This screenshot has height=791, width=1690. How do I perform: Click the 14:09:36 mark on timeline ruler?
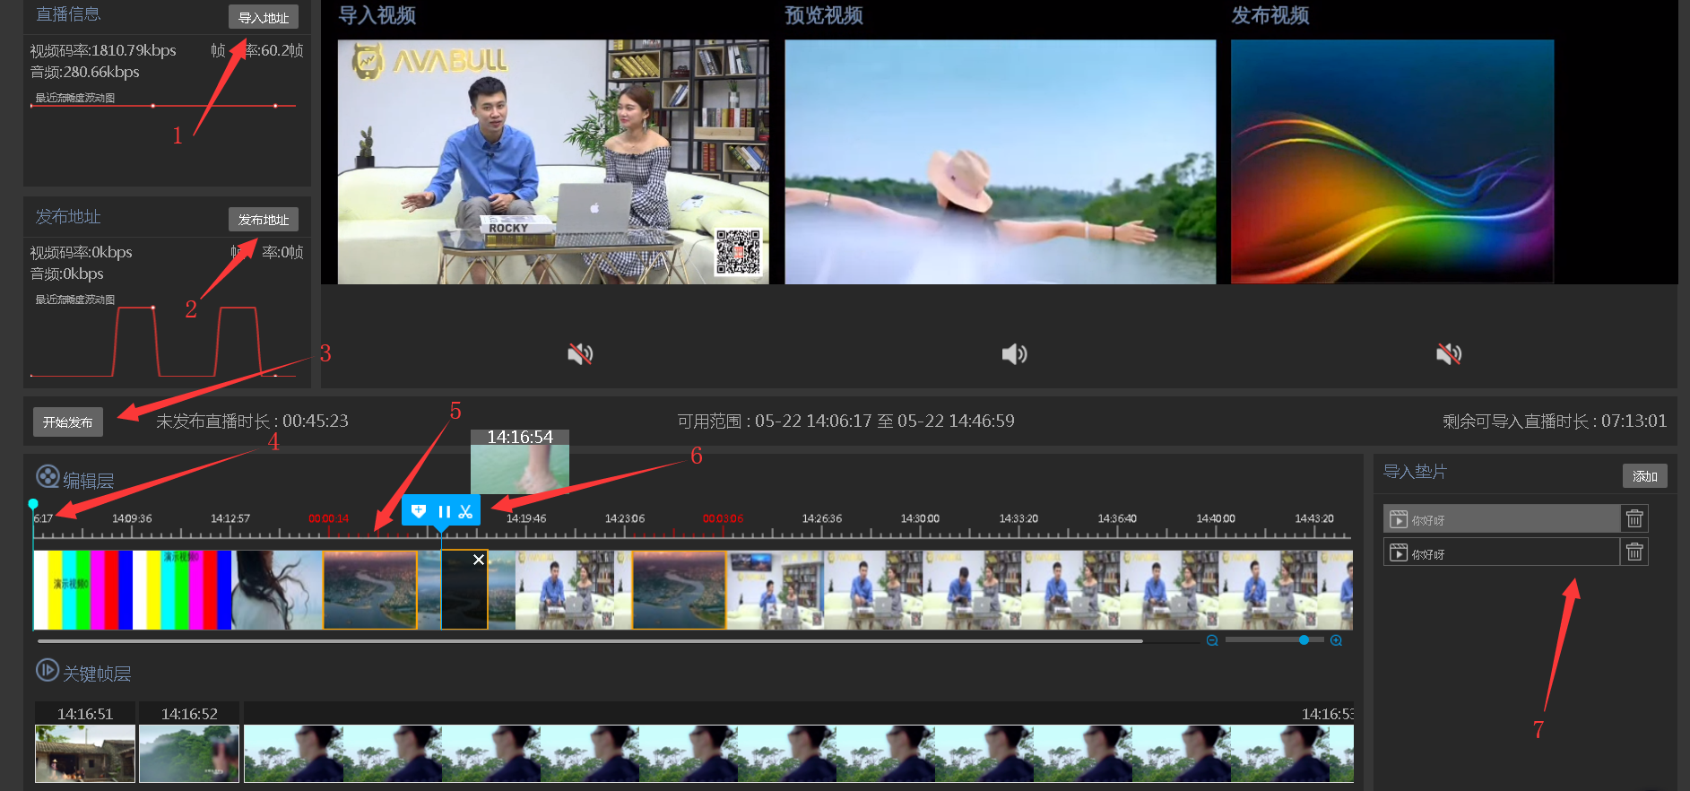coord(132,518)
